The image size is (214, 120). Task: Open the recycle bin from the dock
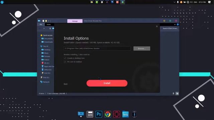pos(134,114)
